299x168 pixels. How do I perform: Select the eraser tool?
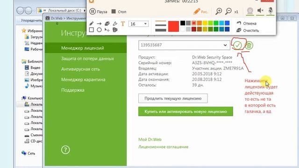(x=107, y=24)
